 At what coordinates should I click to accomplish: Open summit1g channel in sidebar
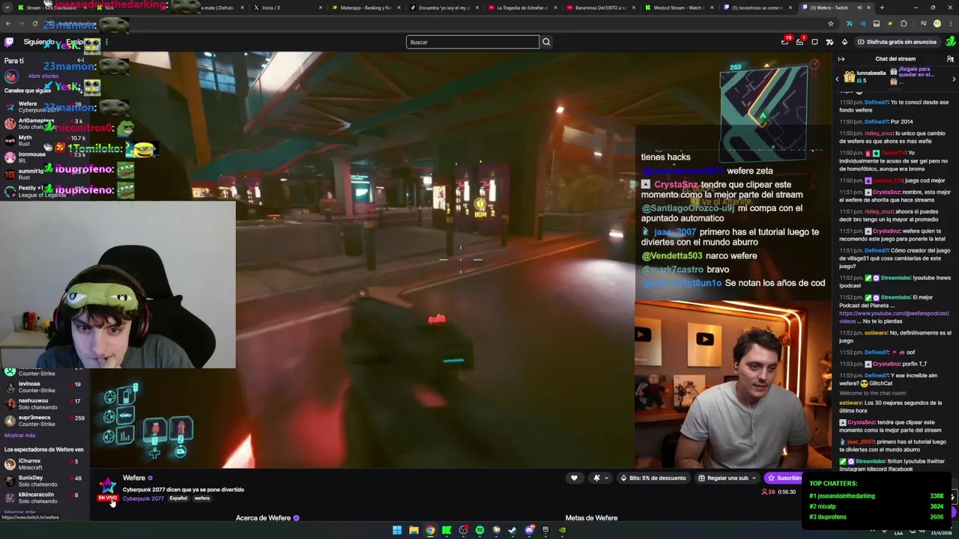45,174
